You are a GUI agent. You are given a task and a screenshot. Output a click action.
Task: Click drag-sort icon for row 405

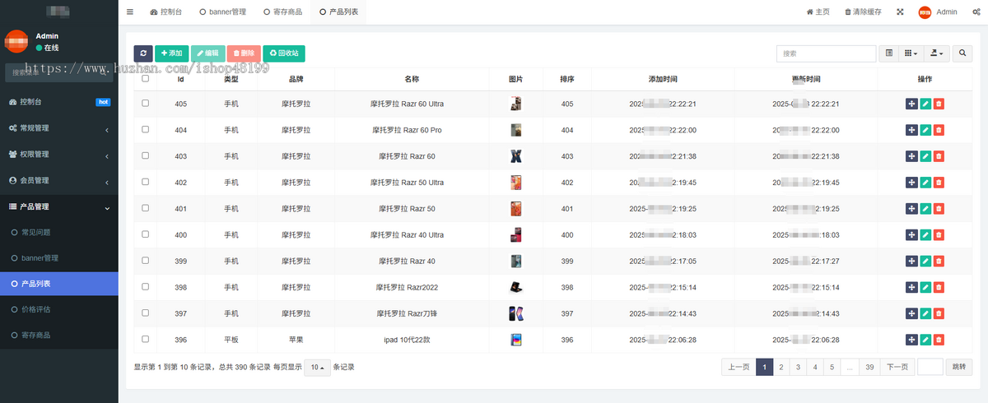click(911, 104)
